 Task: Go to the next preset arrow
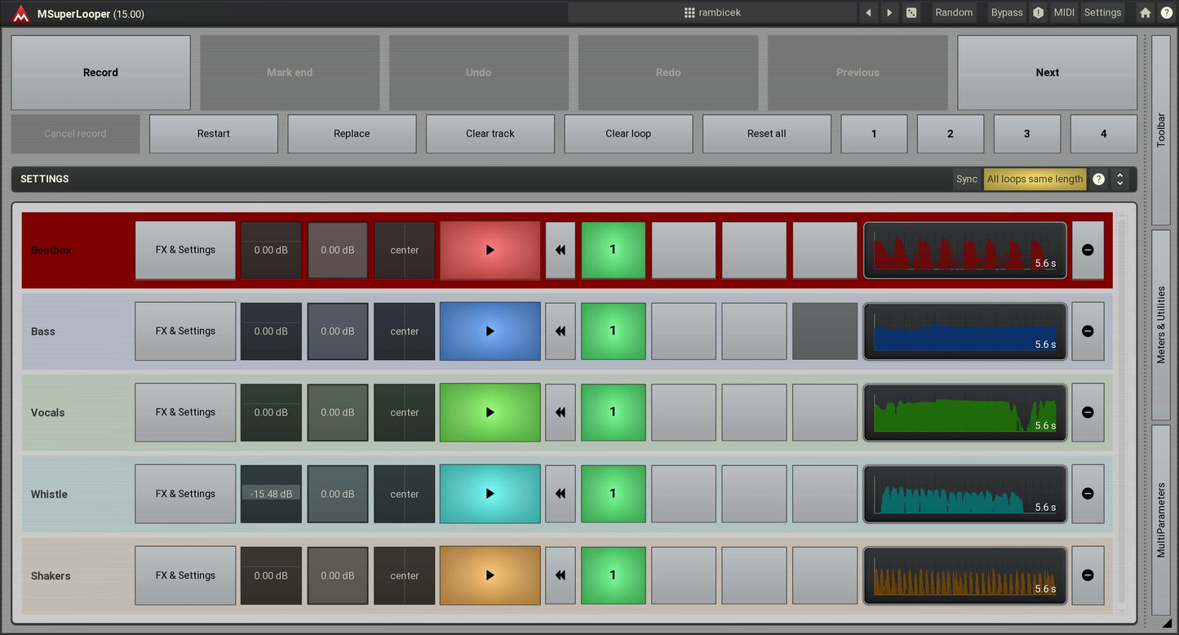(889, 13)
